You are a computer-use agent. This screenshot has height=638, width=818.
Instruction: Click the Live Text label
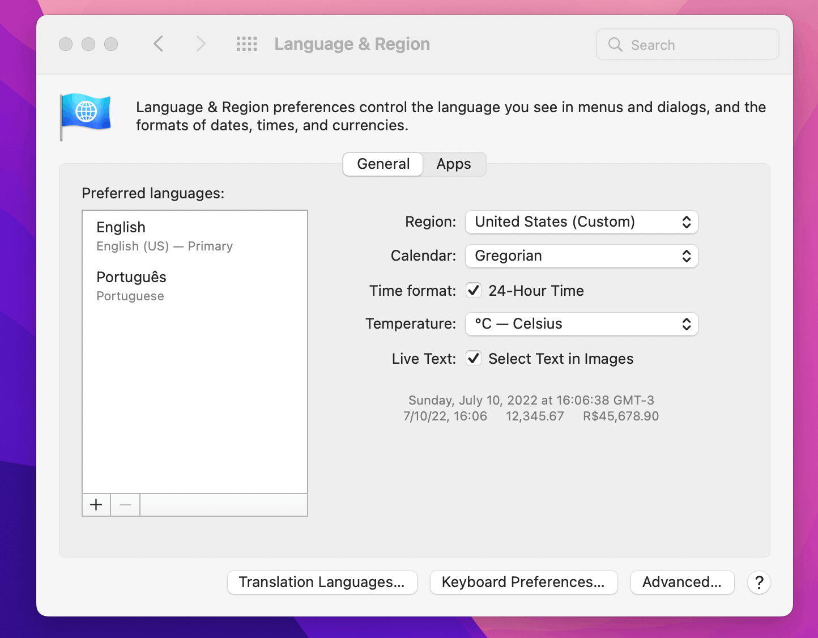click(424, 359)
